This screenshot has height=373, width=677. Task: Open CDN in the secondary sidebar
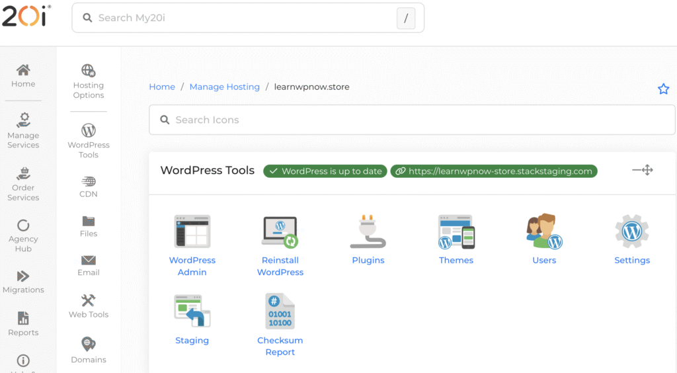pos(89,186)
